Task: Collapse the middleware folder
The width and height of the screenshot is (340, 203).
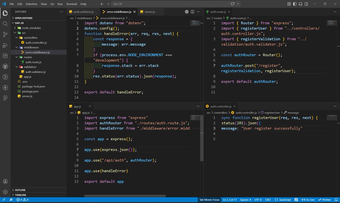Action: 38,47
